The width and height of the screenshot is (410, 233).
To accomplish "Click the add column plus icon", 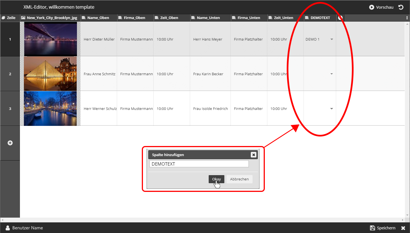I will [x=340, y=18].
